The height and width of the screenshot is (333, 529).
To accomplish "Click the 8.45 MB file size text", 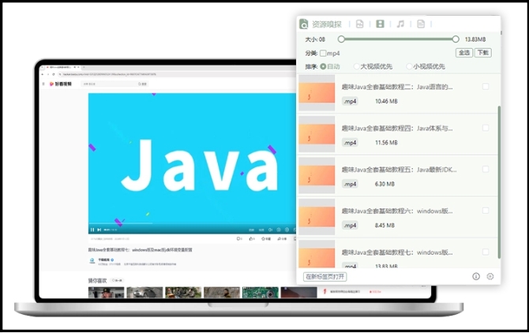I will (x=385, y=226).
